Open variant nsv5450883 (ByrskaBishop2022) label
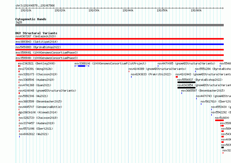This screenshot has width=231, height=163. coord(38,47)
